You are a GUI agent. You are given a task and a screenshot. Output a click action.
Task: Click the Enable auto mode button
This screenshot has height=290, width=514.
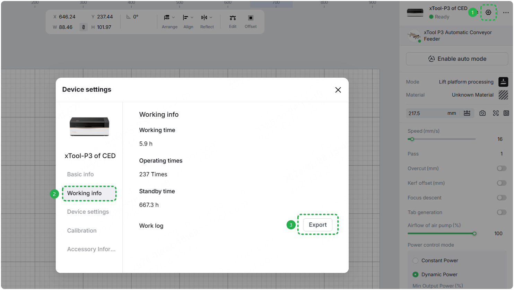pos(457,59)
